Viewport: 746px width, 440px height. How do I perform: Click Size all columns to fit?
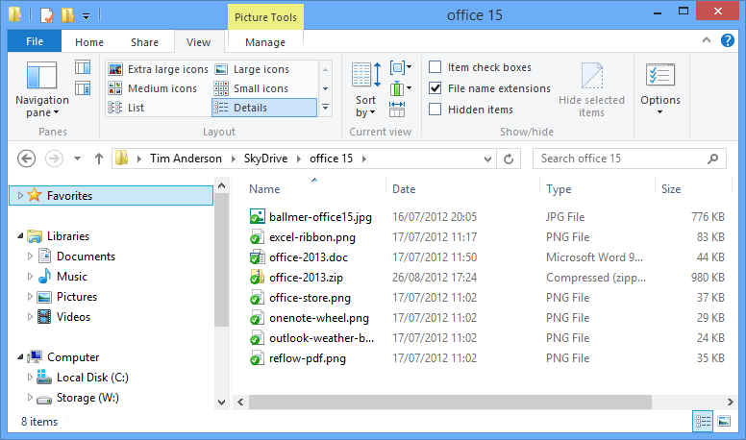[397, 110]
